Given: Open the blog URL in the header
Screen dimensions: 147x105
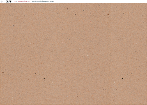Looking at the screenshot, I should (43, 1).
